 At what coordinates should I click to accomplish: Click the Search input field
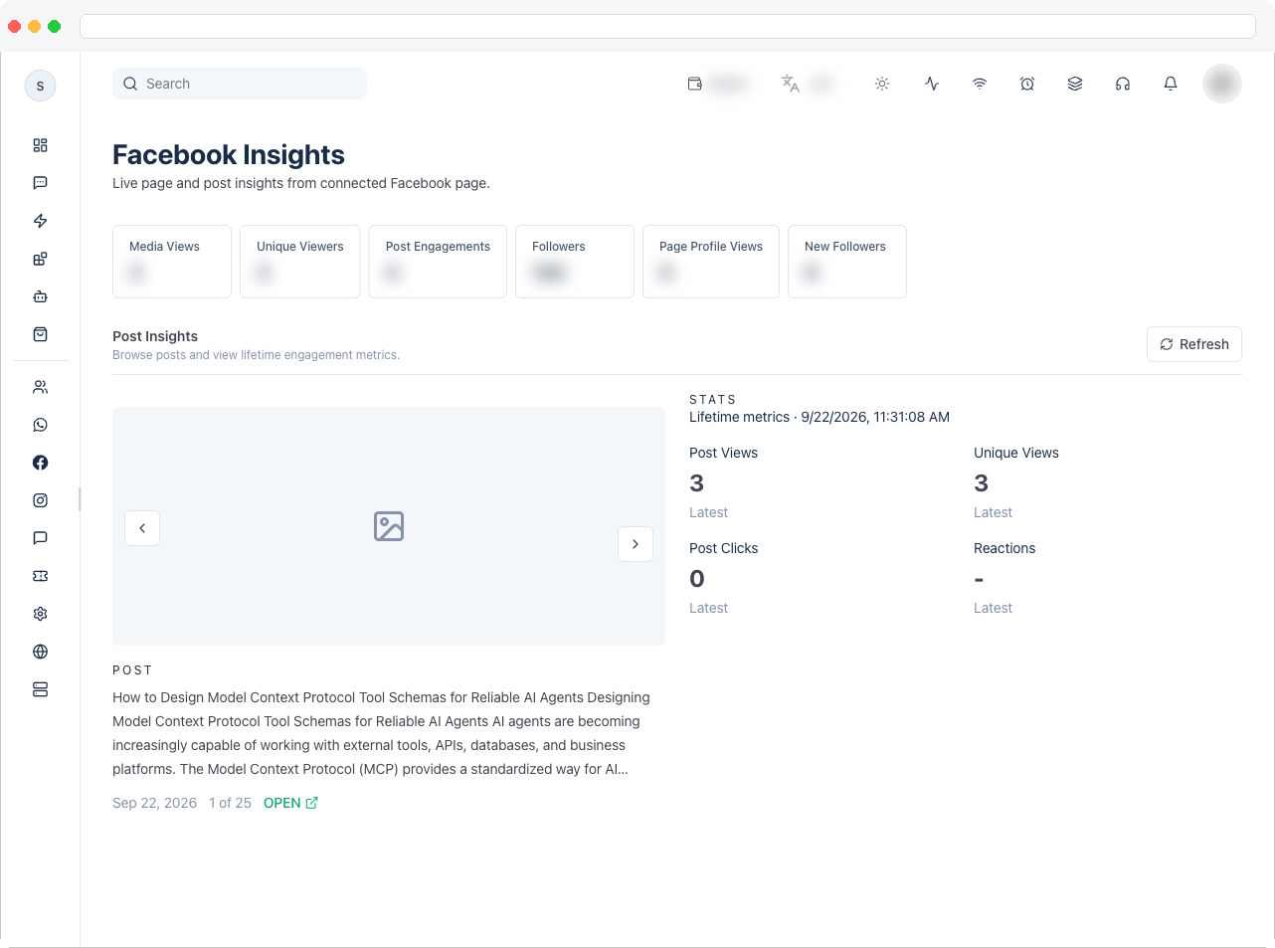pos(240,84)
